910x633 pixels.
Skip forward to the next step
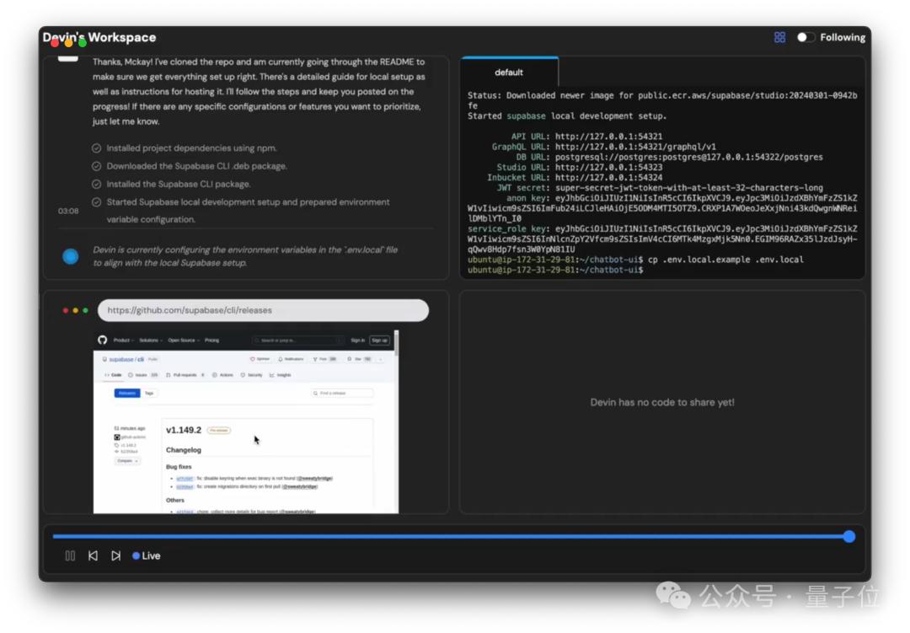(x=116, y=555)
